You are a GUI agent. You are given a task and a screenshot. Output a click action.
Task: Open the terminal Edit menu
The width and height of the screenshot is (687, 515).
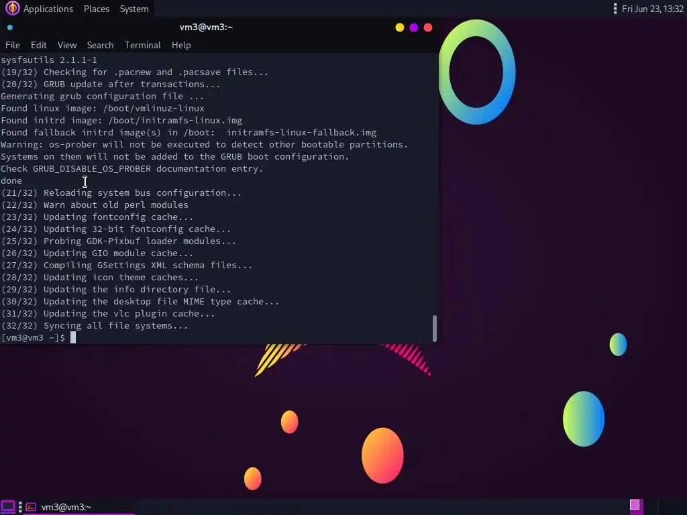38,45
